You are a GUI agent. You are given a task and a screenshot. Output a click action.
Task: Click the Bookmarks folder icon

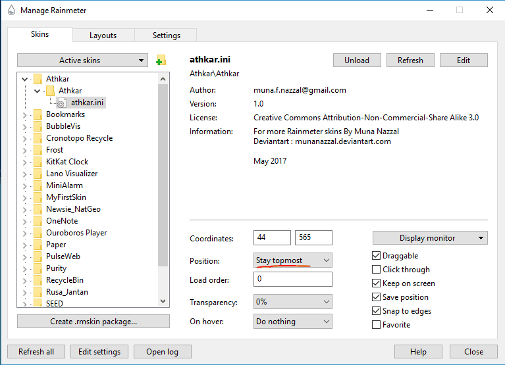38,114
